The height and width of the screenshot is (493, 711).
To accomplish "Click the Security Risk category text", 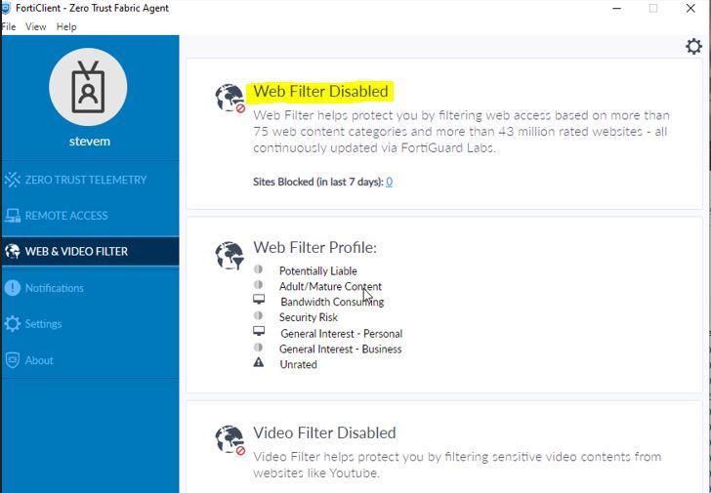I will coord(309,317).
